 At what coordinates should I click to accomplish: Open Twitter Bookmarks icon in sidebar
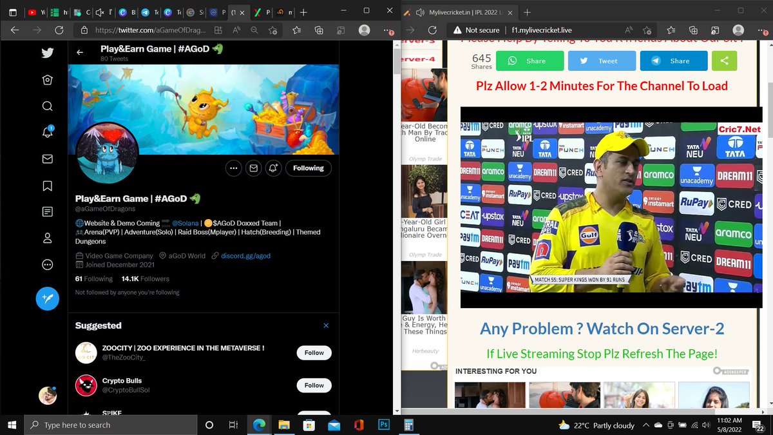point(47,186)
